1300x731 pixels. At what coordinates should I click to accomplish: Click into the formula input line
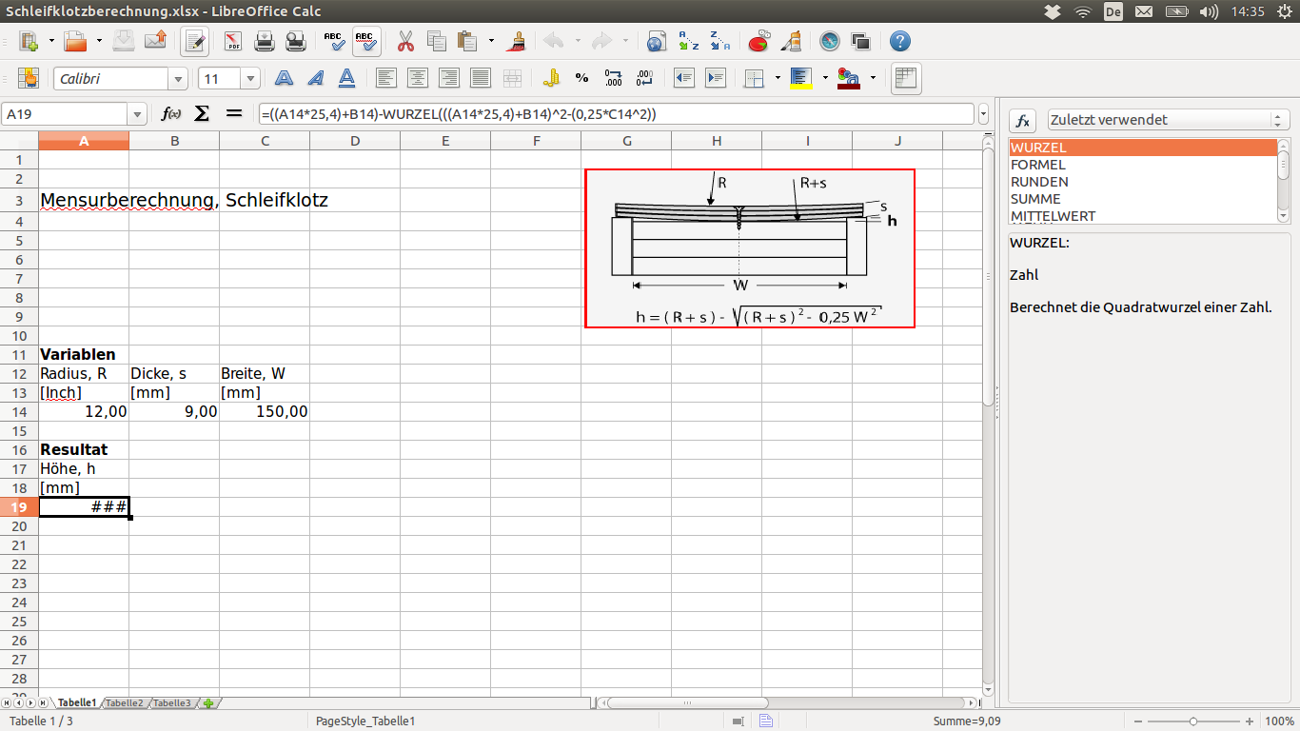point(616,114)
